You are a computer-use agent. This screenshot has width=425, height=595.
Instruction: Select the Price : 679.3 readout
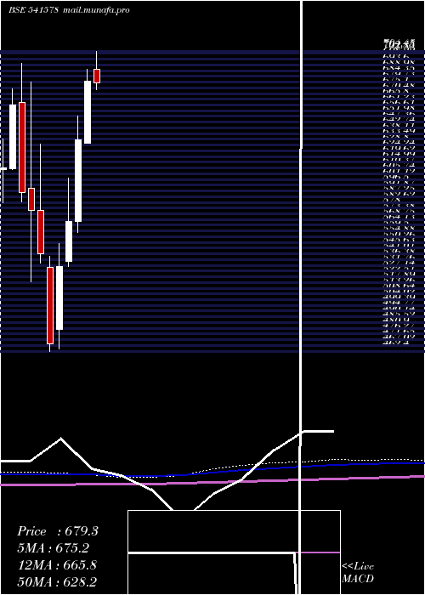tap(58, 531)
